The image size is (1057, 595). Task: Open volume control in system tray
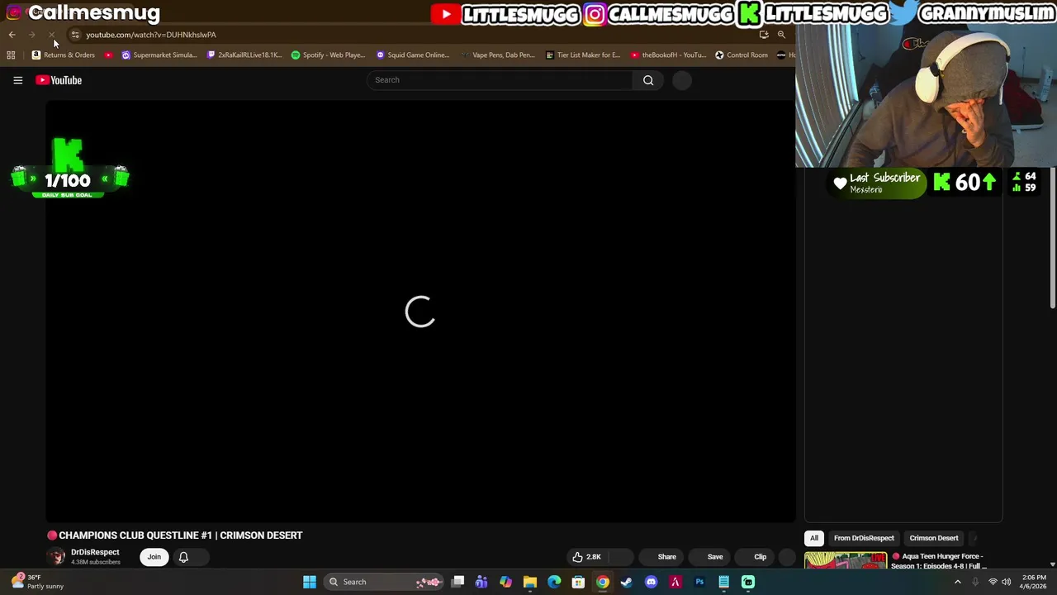point(1006,582)
